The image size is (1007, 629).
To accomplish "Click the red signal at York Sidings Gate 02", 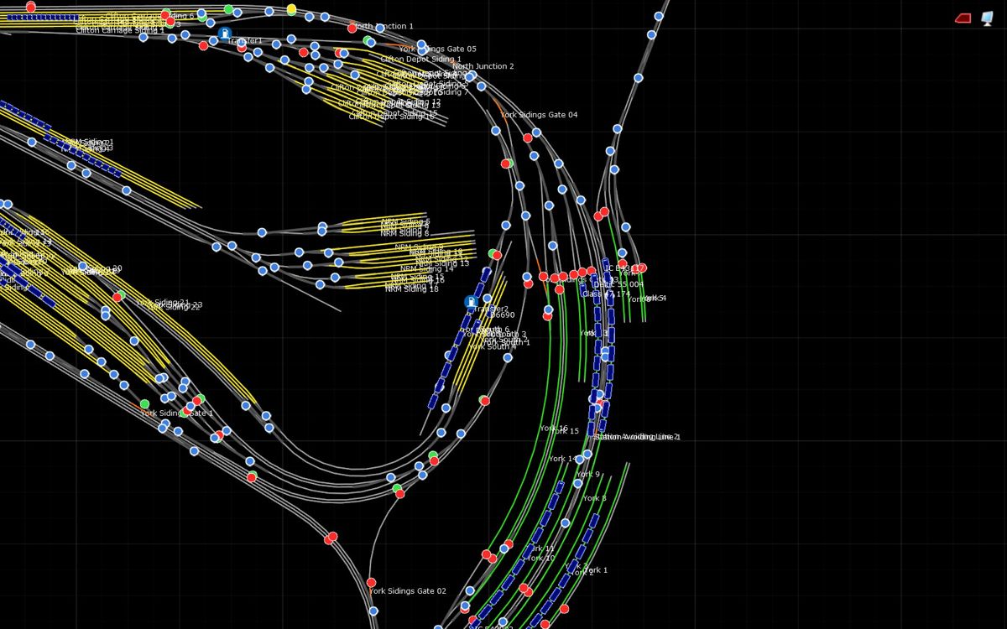I will (371, 583).
